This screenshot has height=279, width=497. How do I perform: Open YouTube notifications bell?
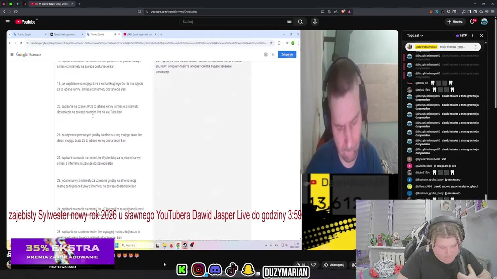click(x=472, y=22)
